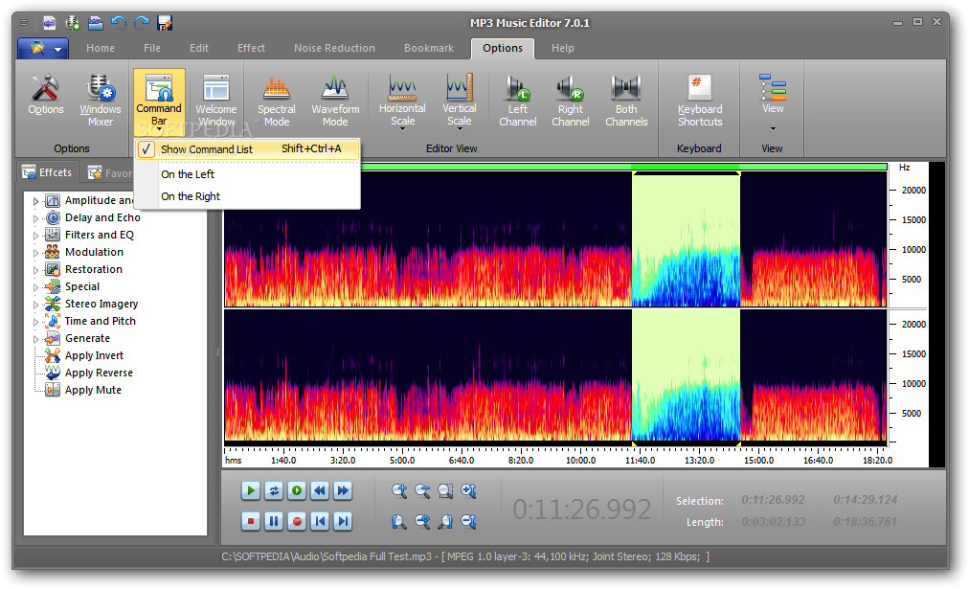Viewport: 969px width, 589px height.
Task: Open the Effect ribbon tab
Action: point(251,48)
